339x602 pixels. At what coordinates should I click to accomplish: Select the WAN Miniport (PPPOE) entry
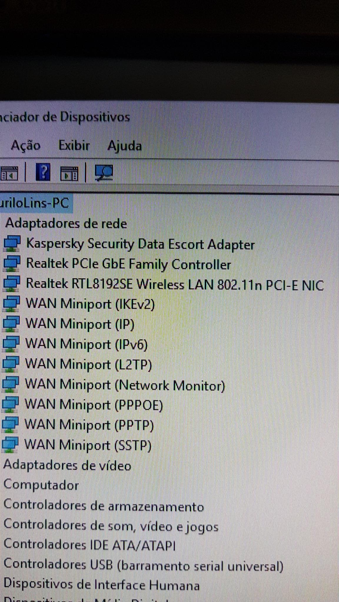[x=94, y=404]
